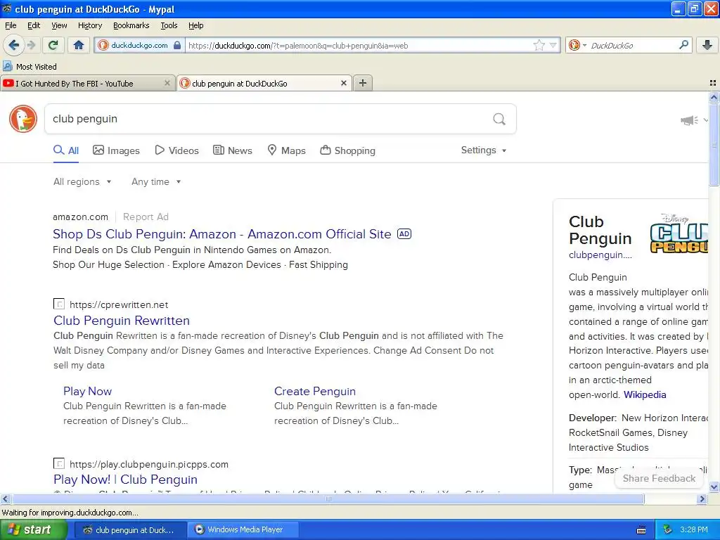
Task: Open the Wikipedia link in info panel
Action: point(644,395)
